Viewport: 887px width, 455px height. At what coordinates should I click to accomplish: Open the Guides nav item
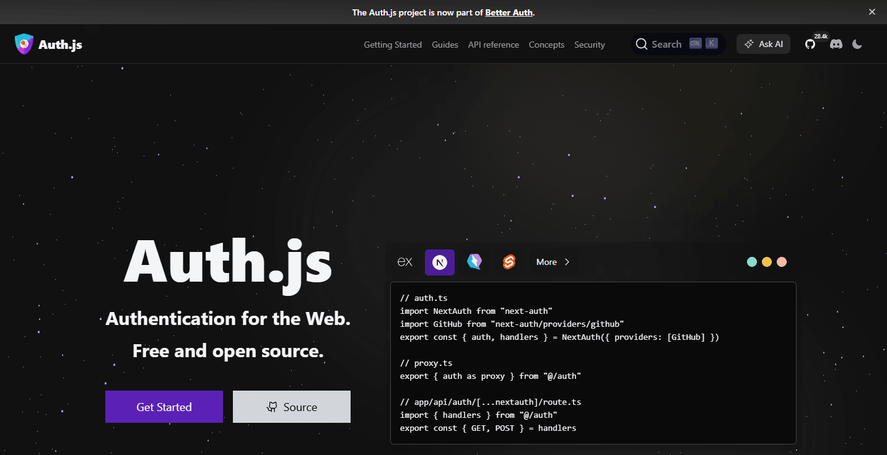(x=445, y=45)
